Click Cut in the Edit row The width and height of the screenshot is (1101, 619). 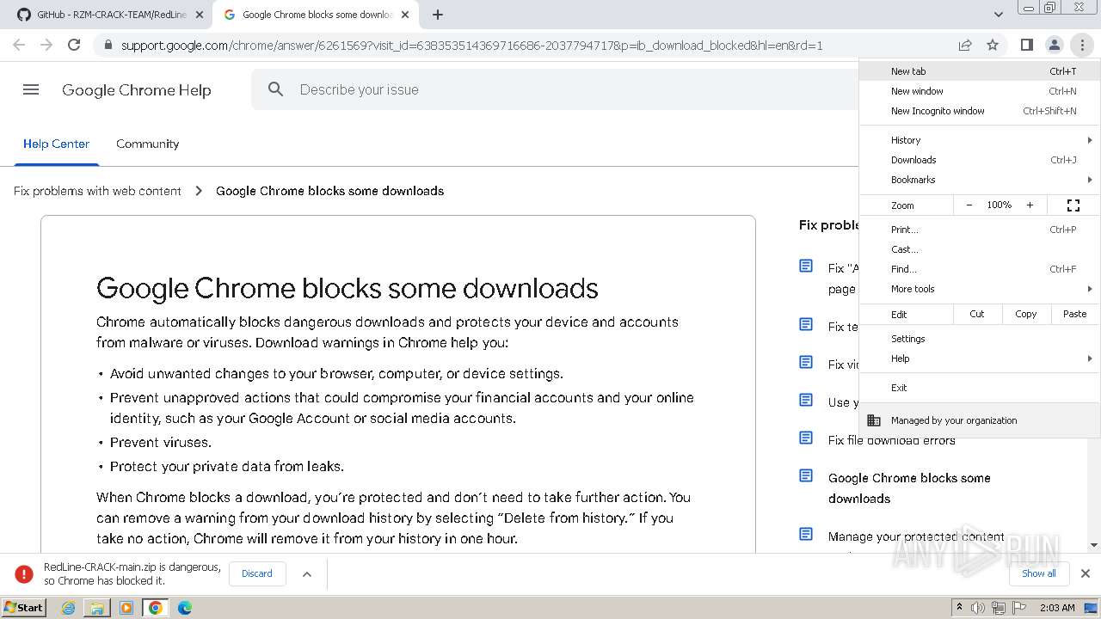point(977,314)
